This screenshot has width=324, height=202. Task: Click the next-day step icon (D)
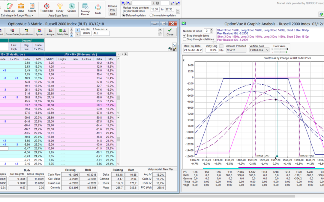tap(178, 3)
